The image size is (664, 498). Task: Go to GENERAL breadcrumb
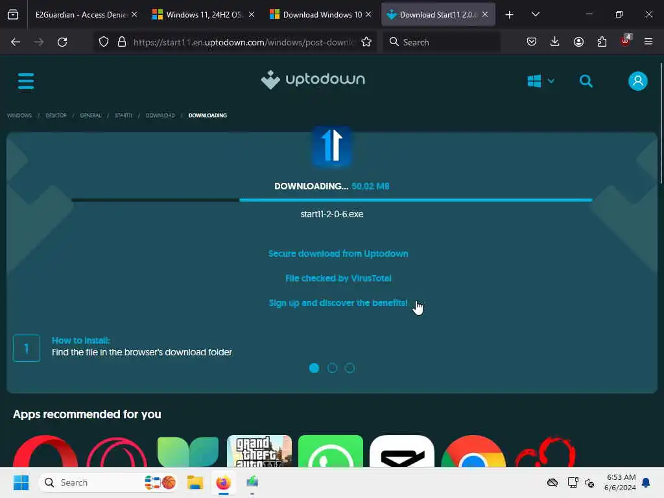pyautogui.click(x=91, y=115)
